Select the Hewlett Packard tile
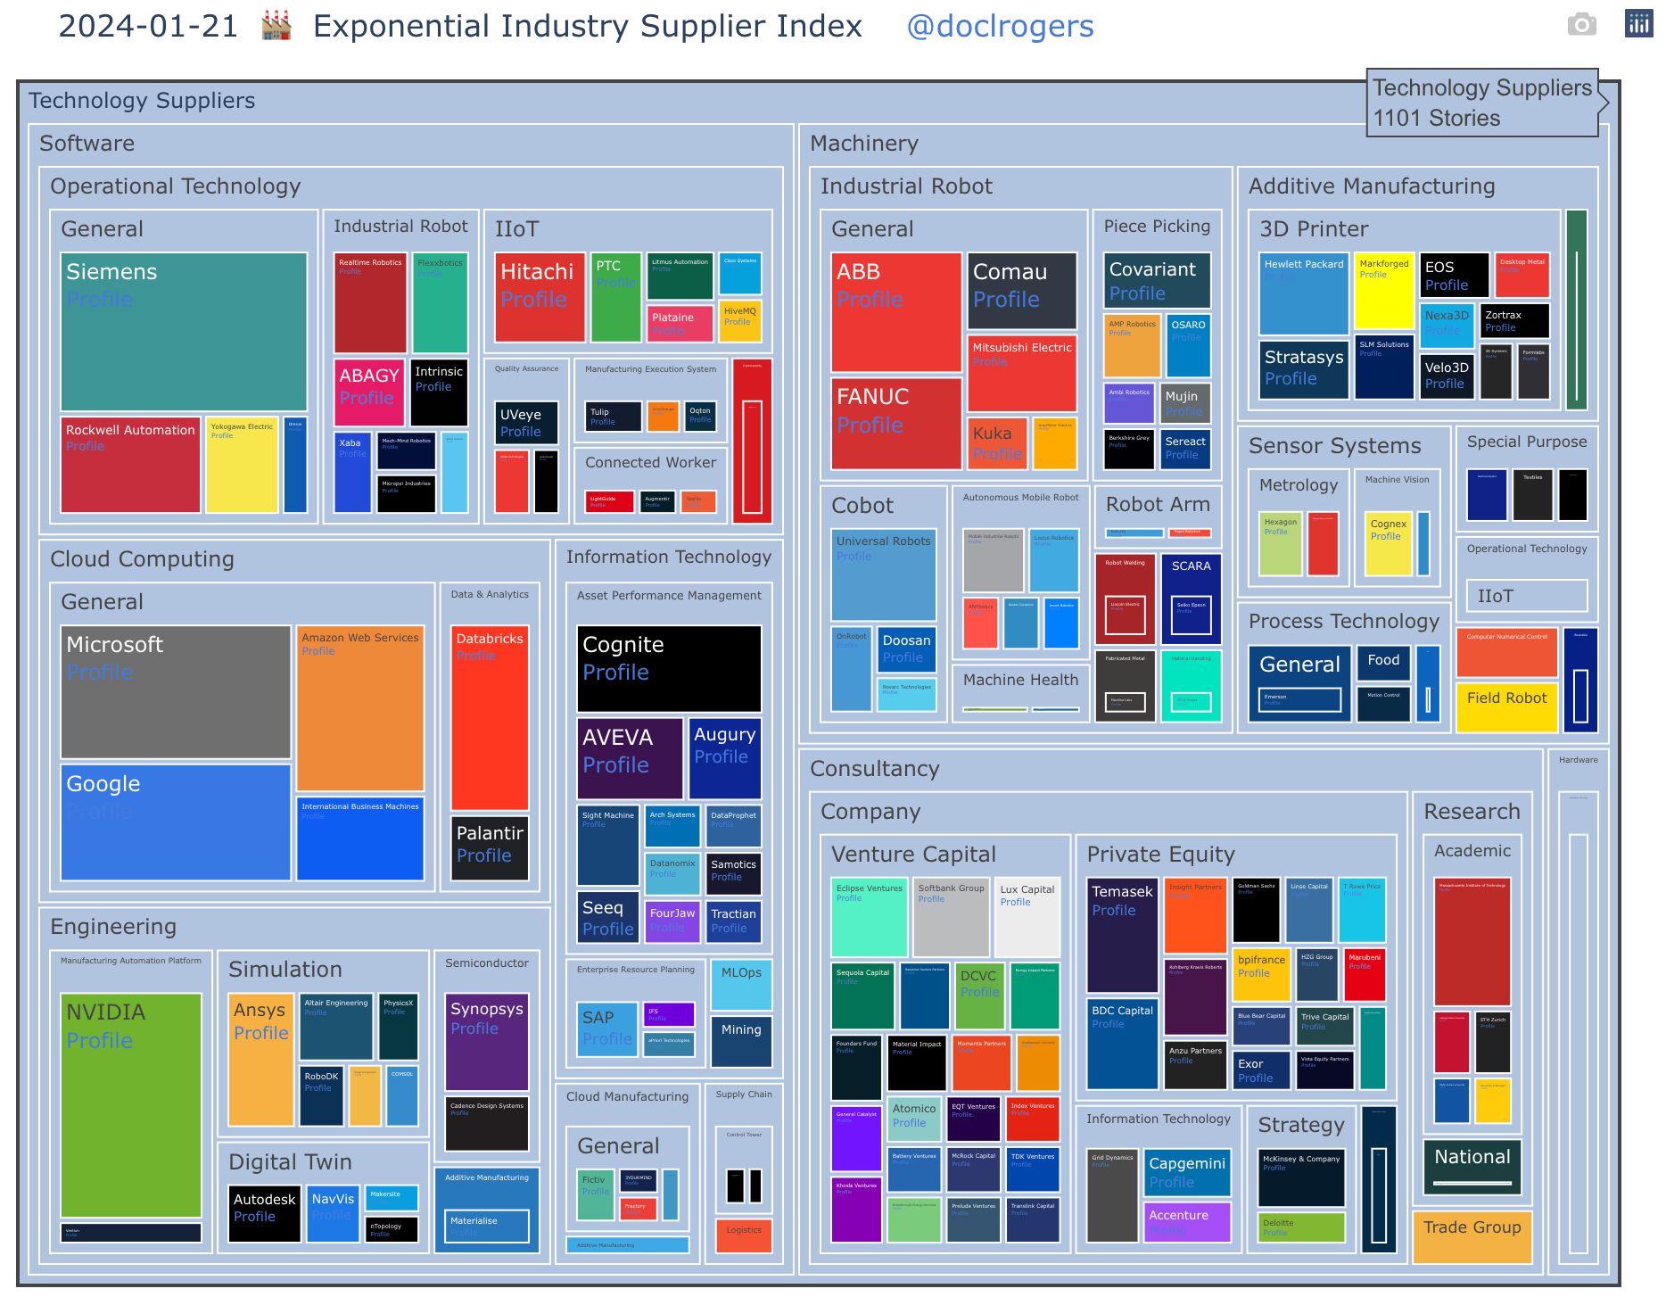This screenshot has height=1297, width=1666. (x=1304, y=293)
